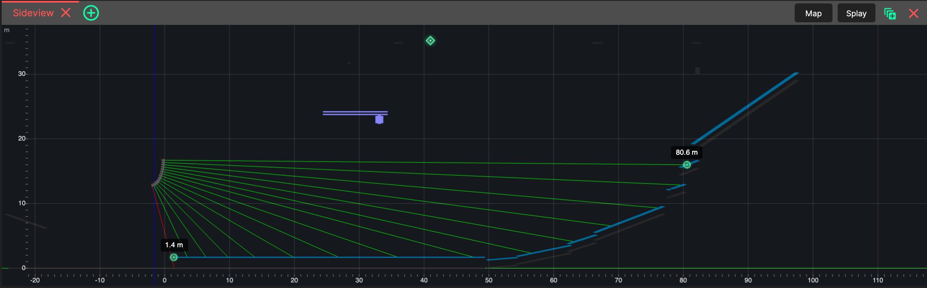Click the 1.4 m distance label
The height and width of the screenshot is (288, 927).
click(174, 245)
